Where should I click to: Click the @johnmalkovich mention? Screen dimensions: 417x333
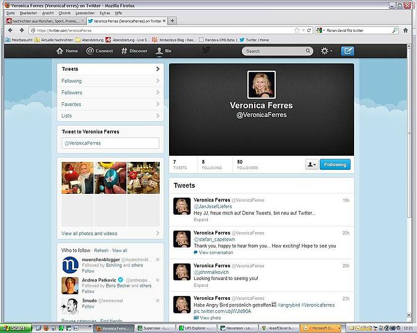tap(211, 272)
